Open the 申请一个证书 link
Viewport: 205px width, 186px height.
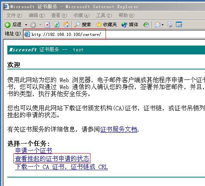click(34, 150)
